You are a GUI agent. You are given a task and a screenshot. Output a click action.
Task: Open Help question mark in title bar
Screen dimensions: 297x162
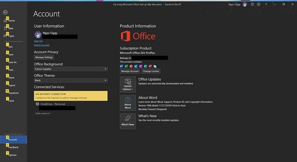[x=266, y=5]
